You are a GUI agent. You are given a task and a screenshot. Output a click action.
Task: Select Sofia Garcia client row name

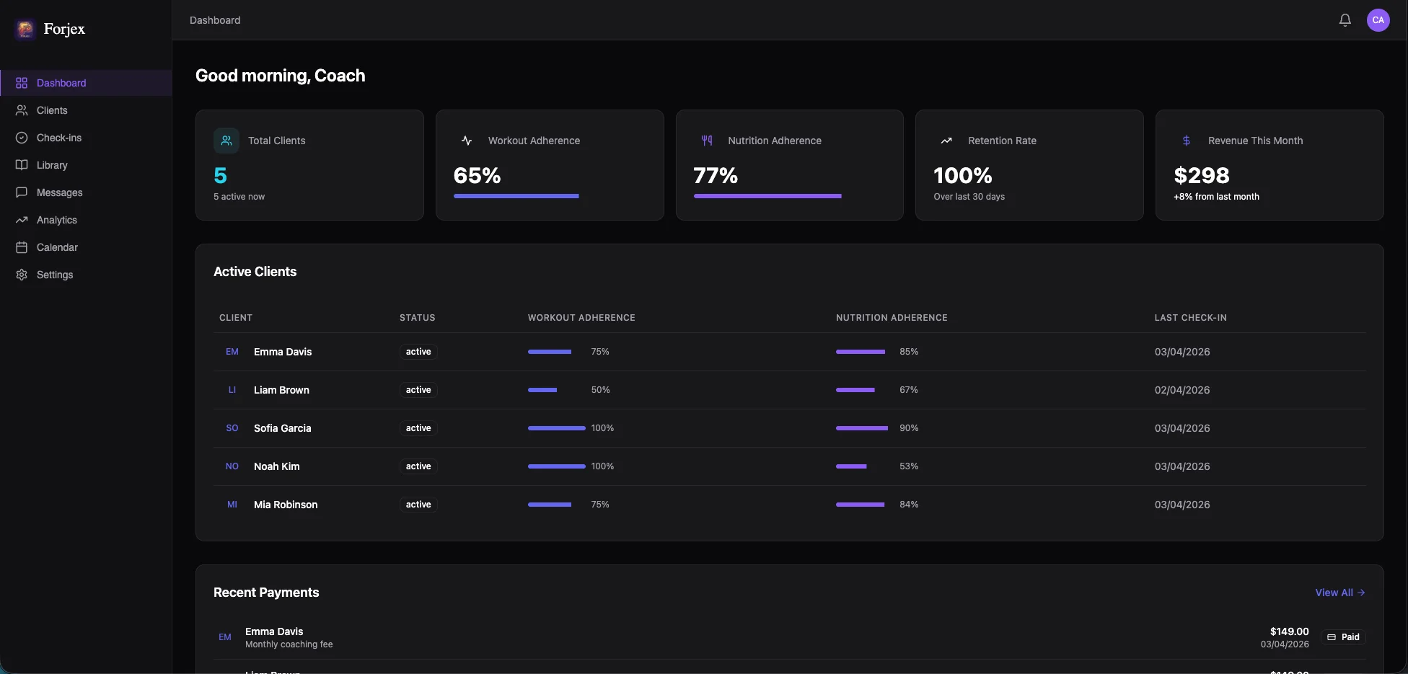[282, 428]
